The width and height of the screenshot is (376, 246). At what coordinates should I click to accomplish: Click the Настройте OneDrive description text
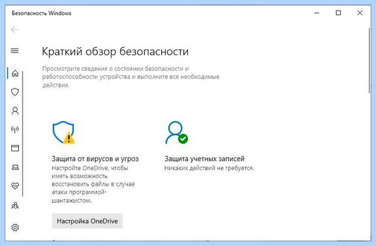[x=93, y=184]
